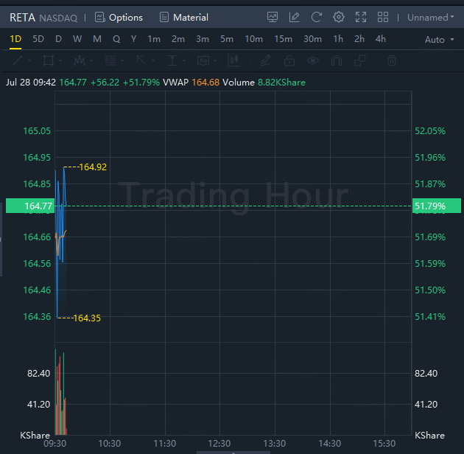
Task: Click the refresh chart icon
Action: 317,17
